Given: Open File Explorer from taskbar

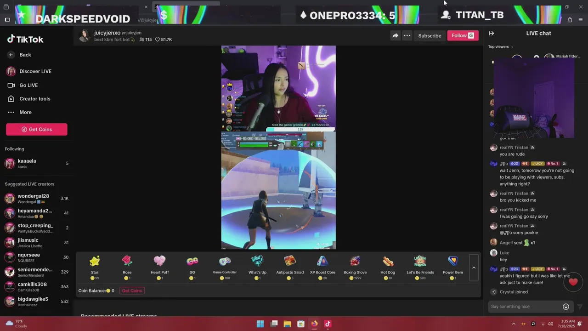Looking at the screenshot, I should (287, 324).
